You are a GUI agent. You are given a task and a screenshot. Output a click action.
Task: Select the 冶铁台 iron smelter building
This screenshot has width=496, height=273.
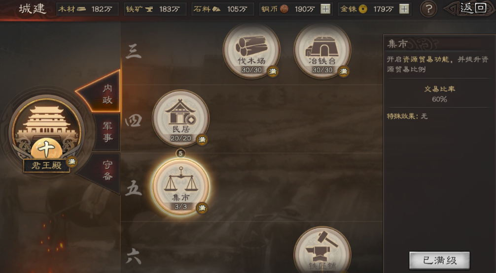322,51
